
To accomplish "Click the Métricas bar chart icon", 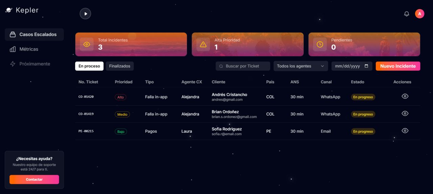I will 13,49.
